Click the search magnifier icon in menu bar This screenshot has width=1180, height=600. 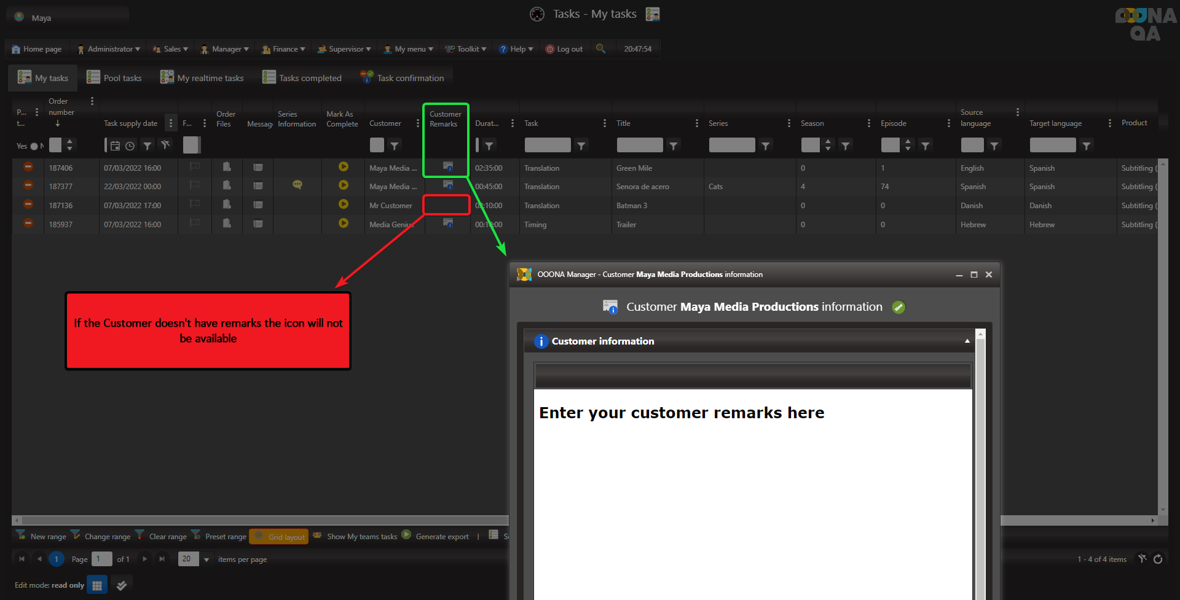tap(600, 49)
